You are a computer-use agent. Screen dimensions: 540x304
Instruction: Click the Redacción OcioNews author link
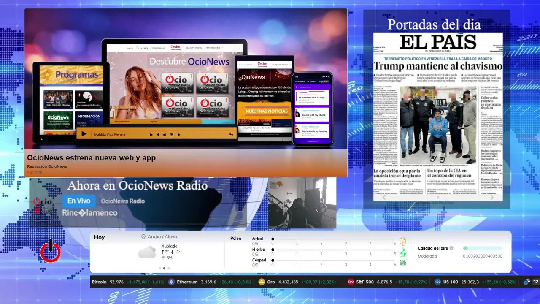(x=47, y=166)
